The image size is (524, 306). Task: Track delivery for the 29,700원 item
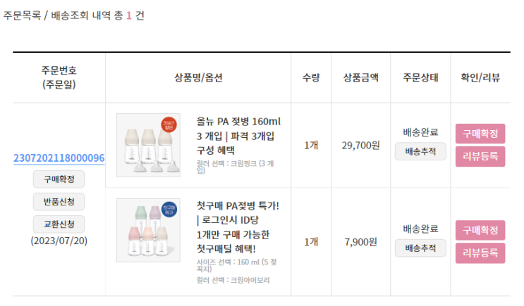pos(420,152)
